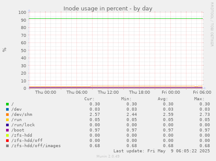Image resolution: width=216 pixels, height=161 pixels.
Task: Click the 'Fri 06:00' time axis label
Action: pyautogui.click(x=202, y=92)
